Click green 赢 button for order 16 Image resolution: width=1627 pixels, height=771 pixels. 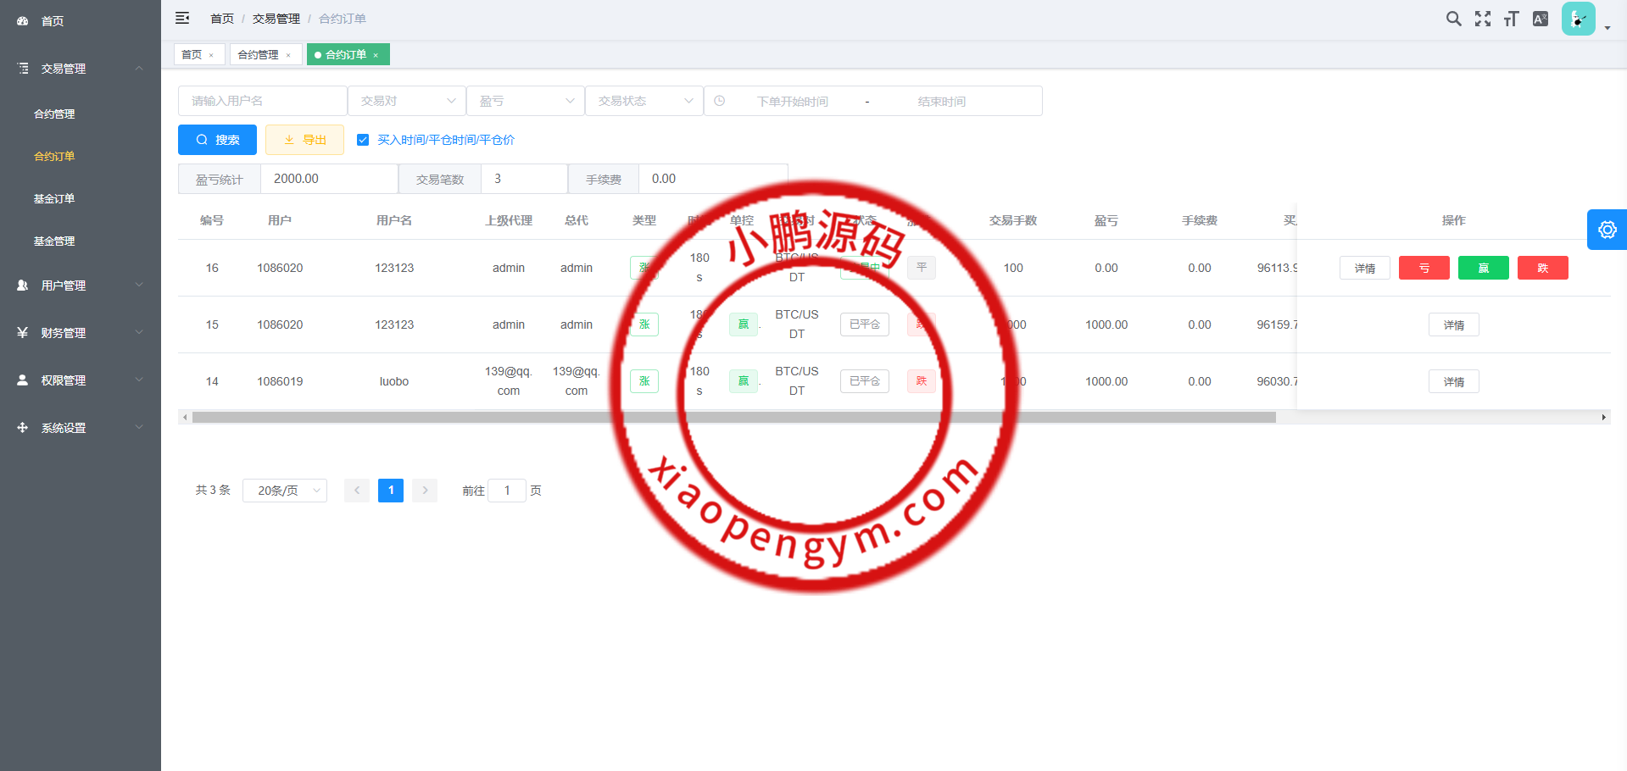click(x=1483, y=268)
